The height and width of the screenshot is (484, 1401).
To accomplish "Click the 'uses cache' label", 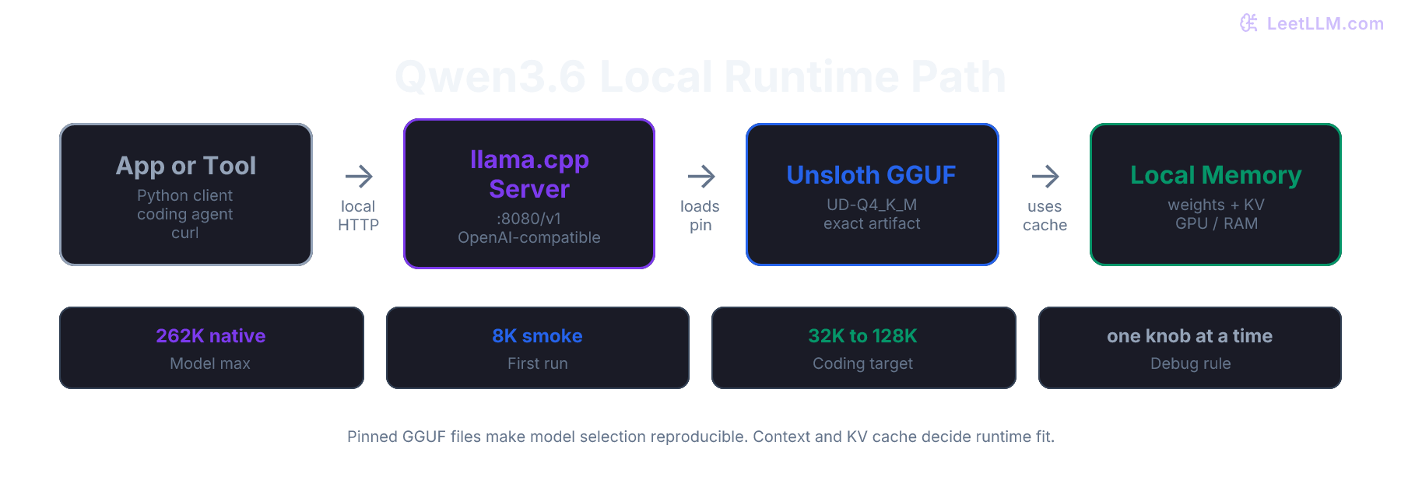I will pyautogui.click(x=1045, y=216).
